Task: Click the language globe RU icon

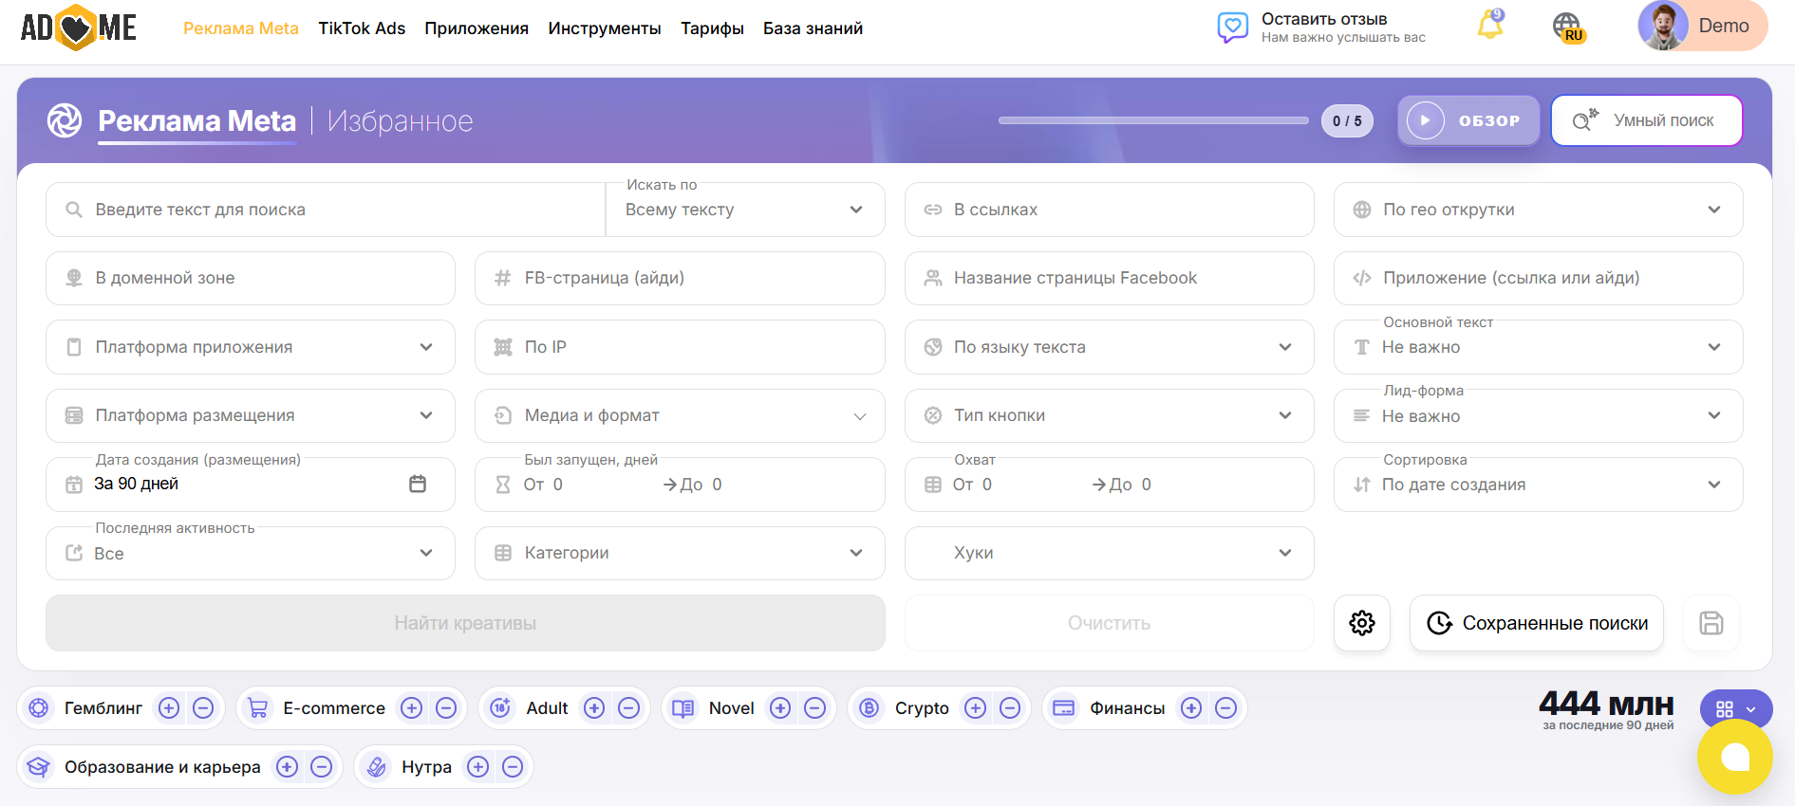Action: pyautogui.click(x=1568, y=27)
